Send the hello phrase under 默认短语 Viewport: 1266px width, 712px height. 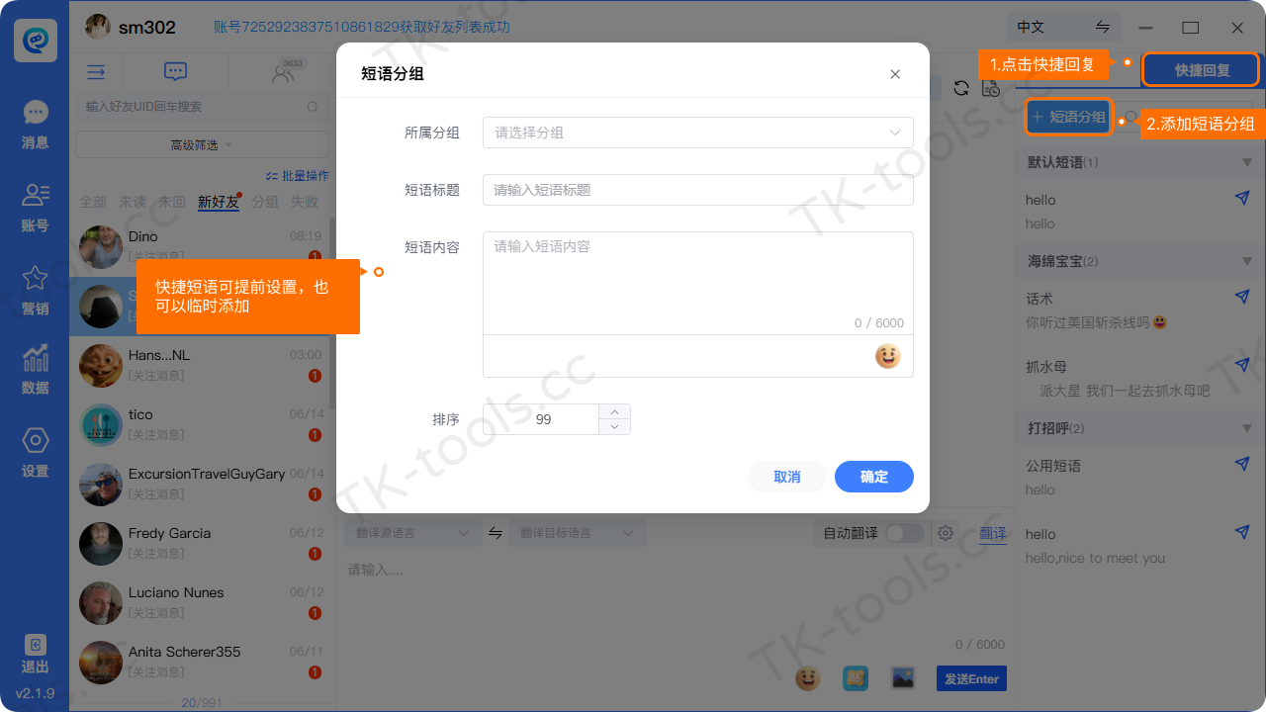(1242, 198)
